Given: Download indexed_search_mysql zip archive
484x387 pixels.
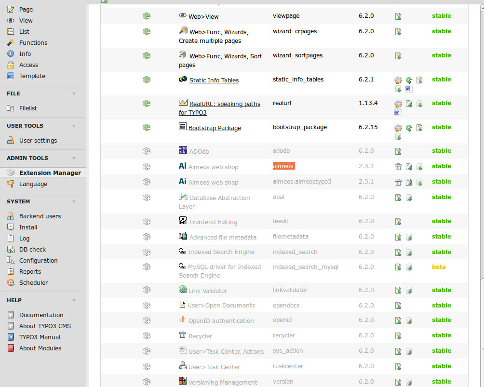Looking at the screenshot, I should (x=398, y=267).
